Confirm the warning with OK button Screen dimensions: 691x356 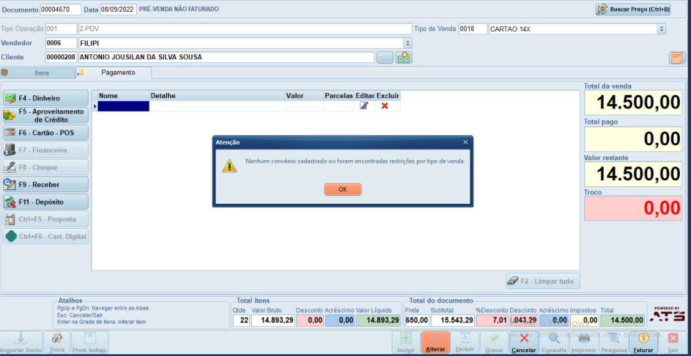click(343, 190)
